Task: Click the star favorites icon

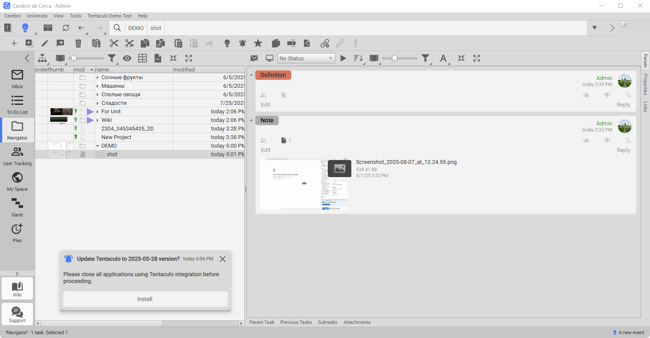Action: pyautogui.click(x=258, y=43)
